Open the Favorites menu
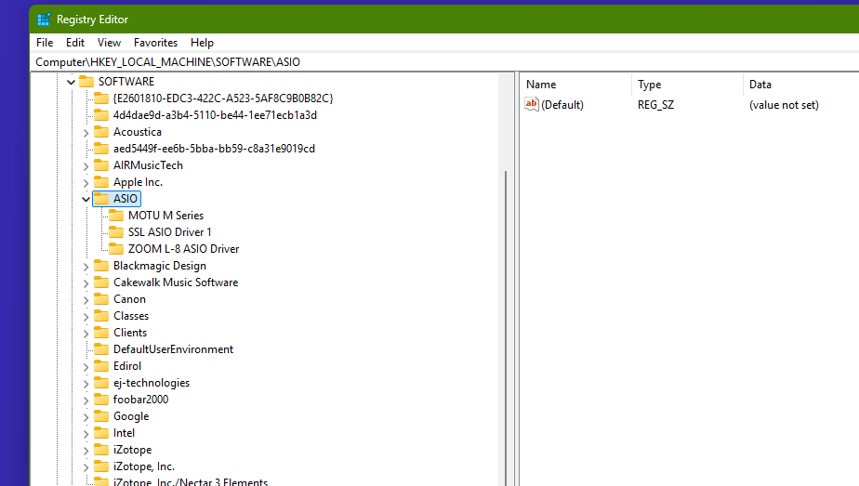The width and height of the screenshot is (859, 486). (x=155, y=43)
